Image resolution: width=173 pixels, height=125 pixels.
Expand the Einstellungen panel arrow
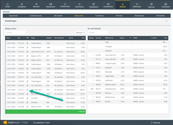[x=166, y=21]
